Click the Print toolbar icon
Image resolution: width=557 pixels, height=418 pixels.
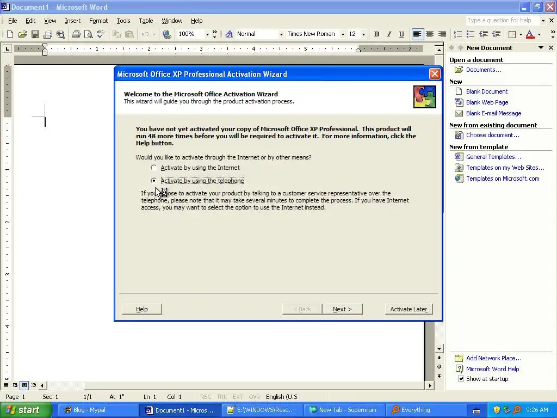click(x=76, y=34)
